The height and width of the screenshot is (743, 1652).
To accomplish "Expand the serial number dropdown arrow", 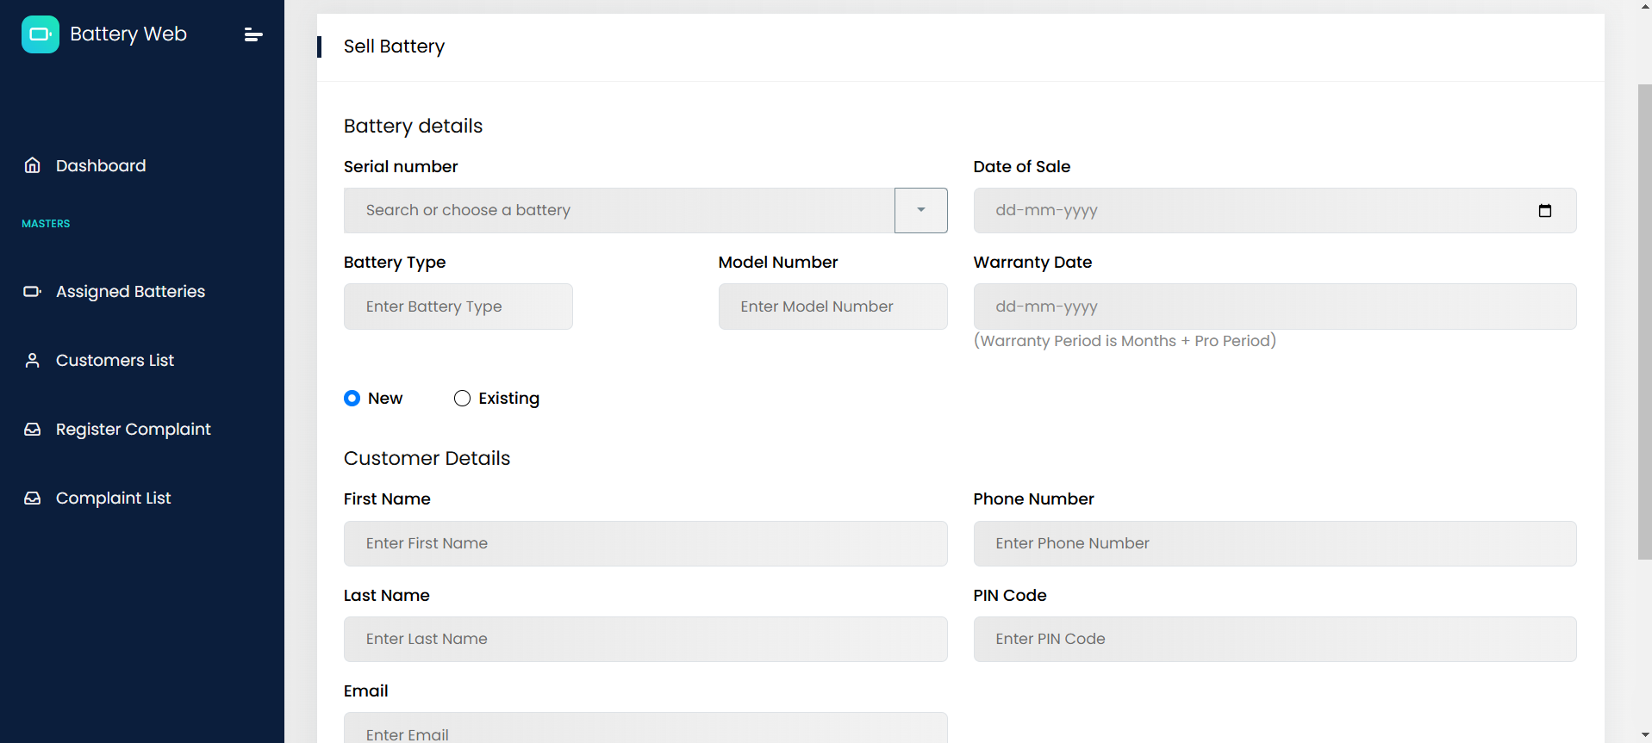I will click(x=920, y=211).
